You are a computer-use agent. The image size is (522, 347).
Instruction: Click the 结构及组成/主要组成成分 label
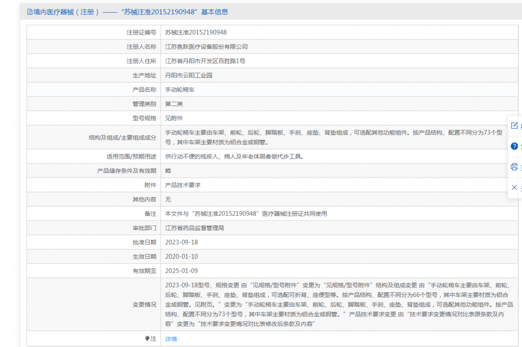coord(122,137)
